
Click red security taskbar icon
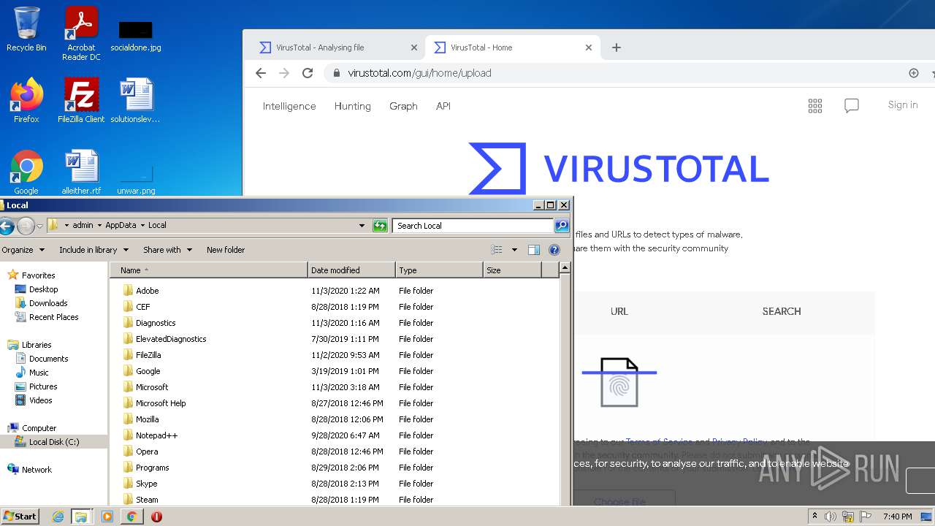point(156,517)
